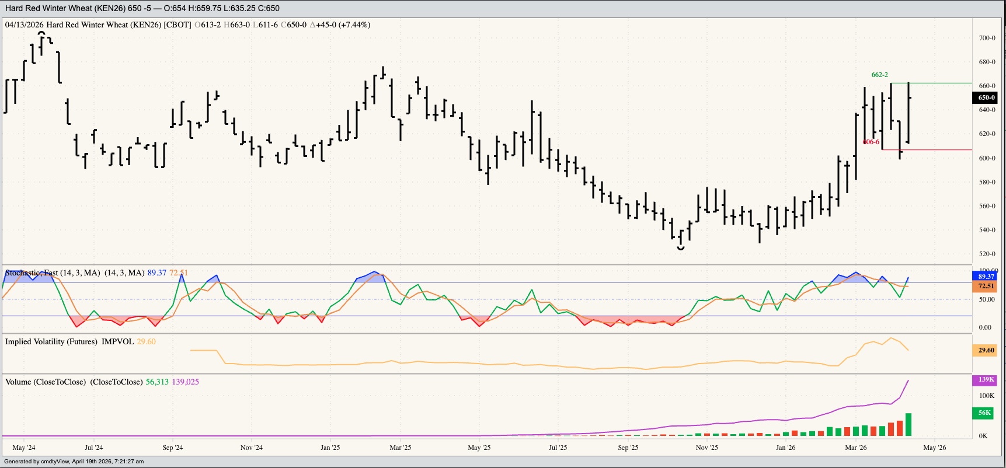Screen dimensions: 1006x468
Task: Click the green 56K volume badge
Action: pos(984,413)
